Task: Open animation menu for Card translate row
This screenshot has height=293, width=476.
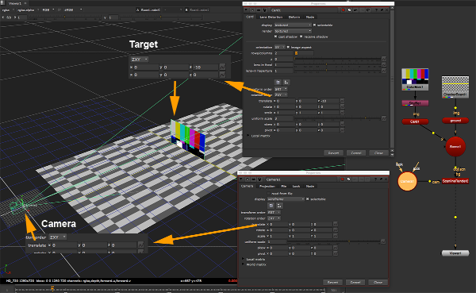Action: (x=342, y=101)
